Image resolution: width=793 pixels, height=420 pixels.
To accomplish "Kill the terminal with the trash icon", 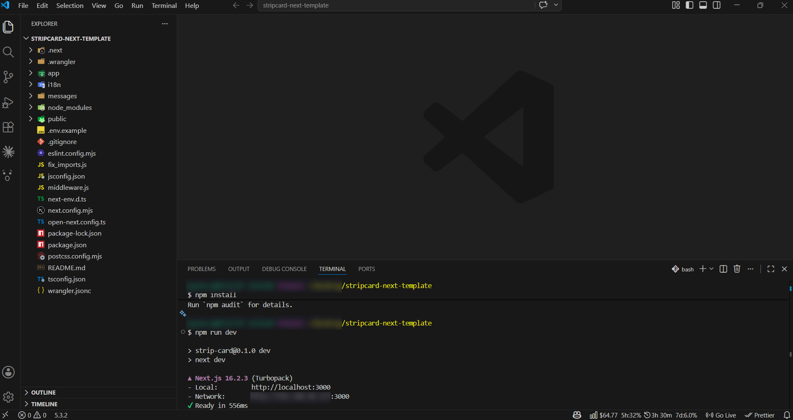I will click(737, 269).
